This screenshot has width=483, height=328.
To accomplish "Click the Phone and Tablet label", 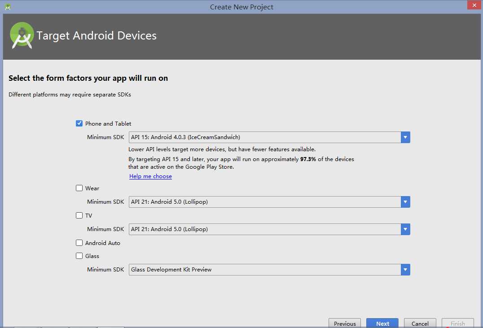I will pyautogui.click(x=108, y=123).
